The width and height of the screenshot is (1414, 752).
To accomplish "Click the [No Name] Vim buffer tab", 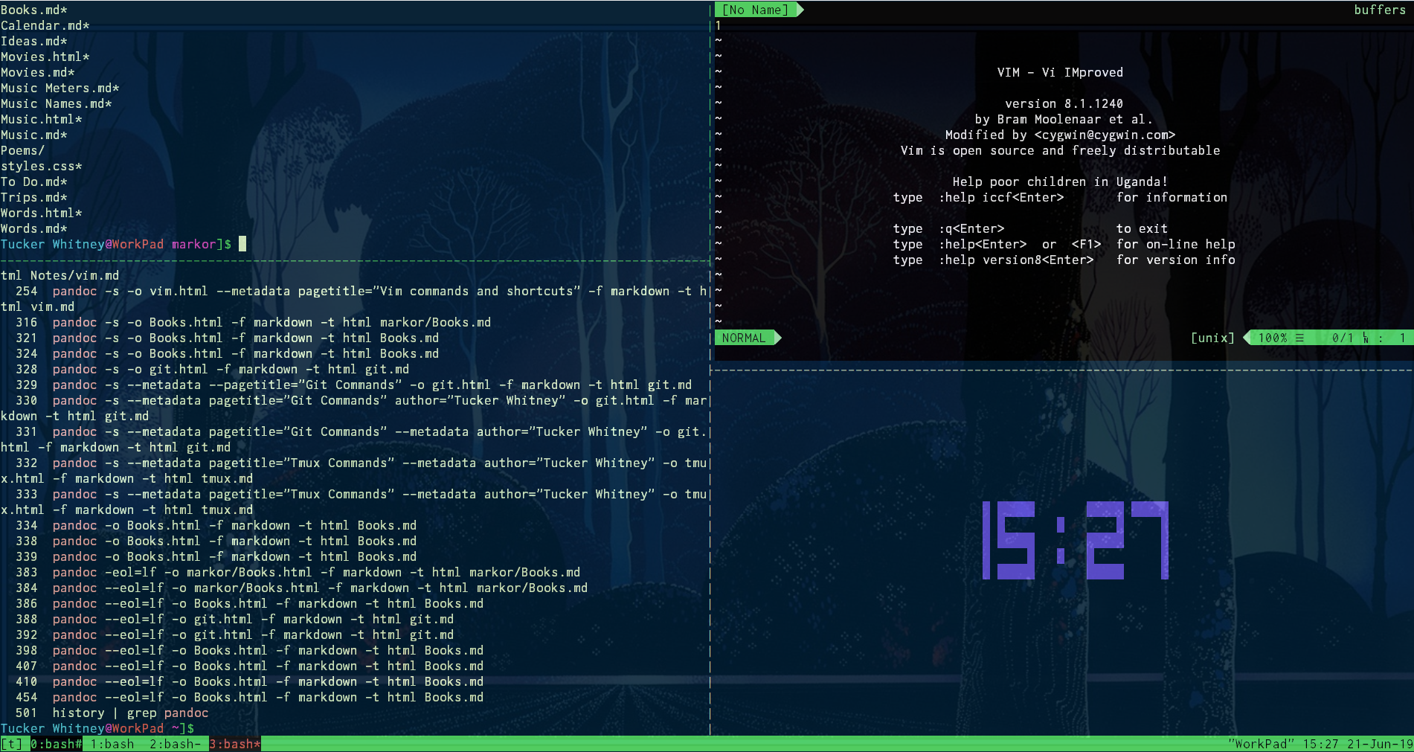I will coord(755,10).
